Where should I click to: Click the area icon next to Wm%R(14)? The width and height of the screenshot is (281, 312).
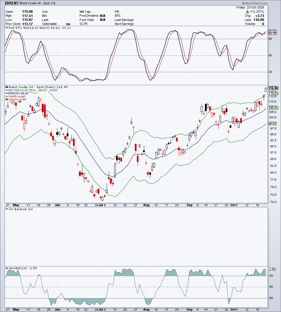[7, 268]
